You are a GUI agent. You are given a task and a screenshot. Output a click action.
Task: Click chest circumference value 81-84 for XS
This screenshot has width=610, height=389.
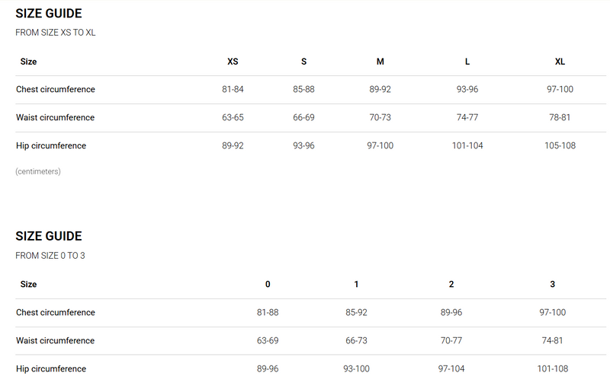coord(233,90)
